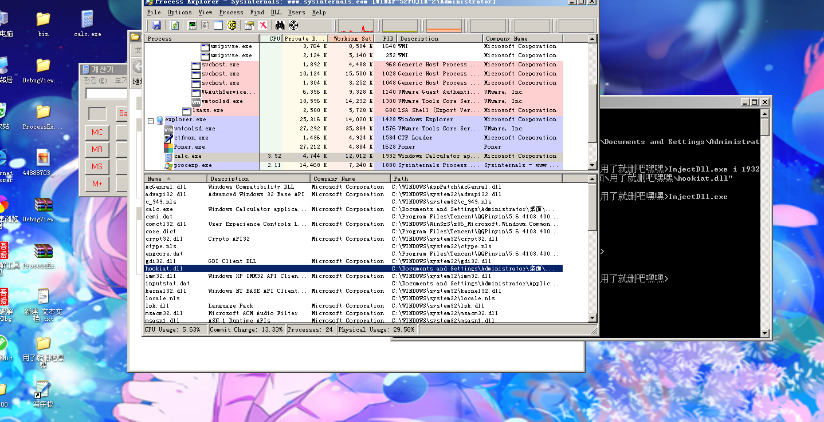
Task: Select hookiat.dll in the DLL list
Action: pos(354,268)
